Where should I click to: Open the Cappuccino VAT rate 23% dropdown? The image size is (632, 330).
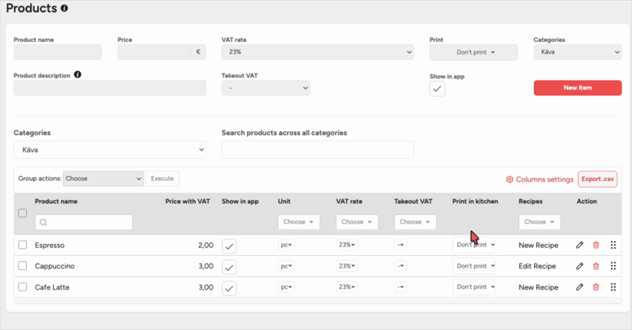347,266
